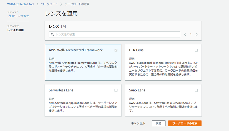Select page number 1 in pagination
This screenshot has height=131, width=229.
point(191,34)
